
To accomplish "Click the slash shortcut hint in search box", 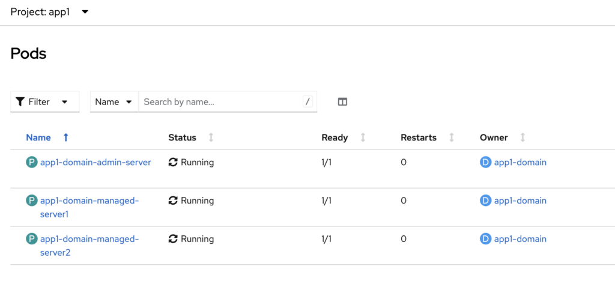I will tap(308, 102).
